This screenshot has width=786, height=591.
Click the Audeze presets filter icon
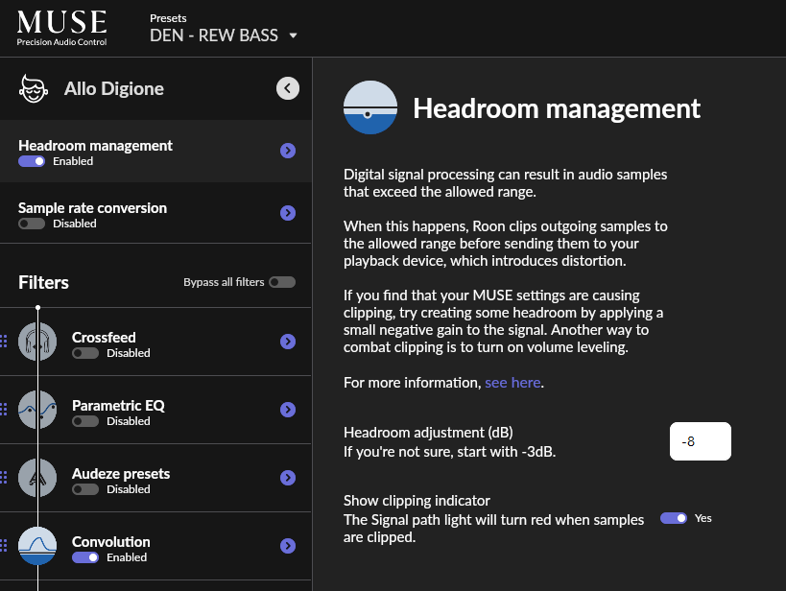(x=38, y=478)
